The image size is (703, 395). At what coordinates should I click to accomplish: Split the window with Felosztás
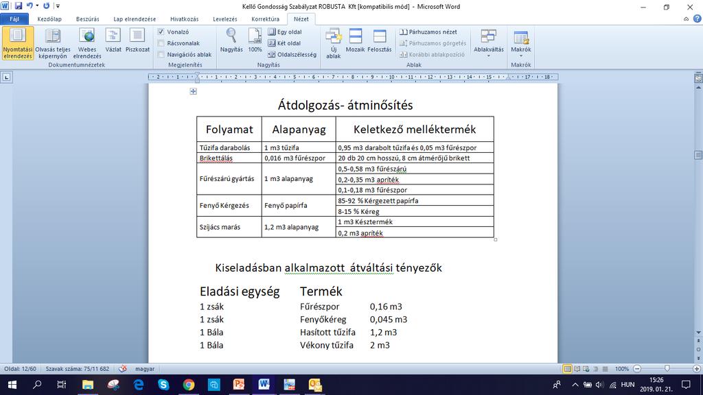[379, 40]
